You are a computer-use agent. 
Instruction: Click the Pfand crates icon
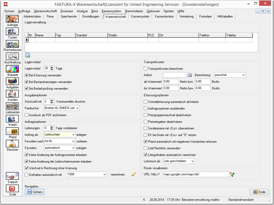12,131
